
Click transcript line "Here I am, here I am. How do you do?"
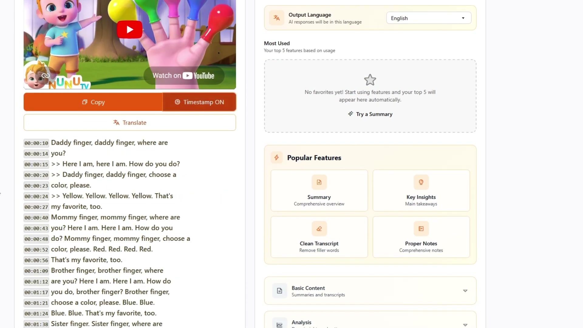pyautogui.click(x=121, y=164)
